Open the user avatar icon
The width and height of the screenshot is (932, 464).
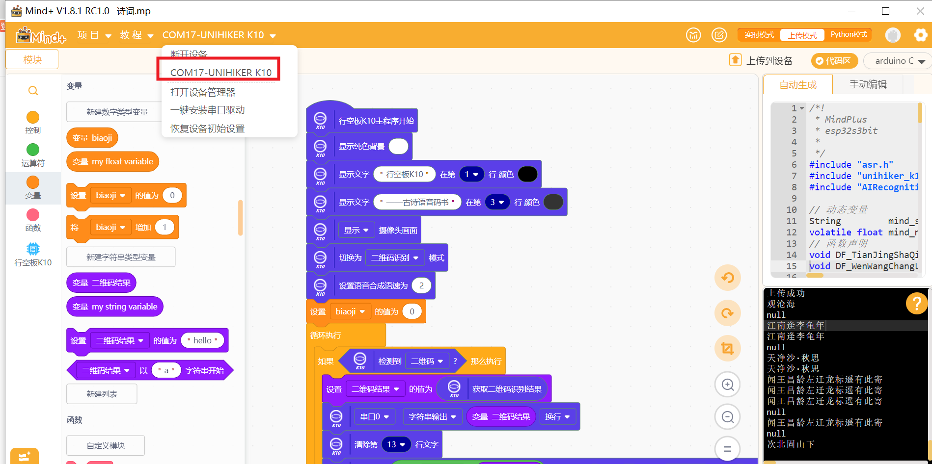[x=893, y=35]
